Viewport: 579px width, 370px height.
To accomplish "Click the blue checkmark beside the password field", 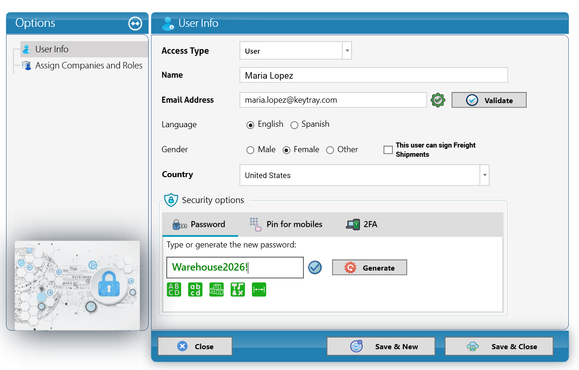I will click(x=315, y=267).
